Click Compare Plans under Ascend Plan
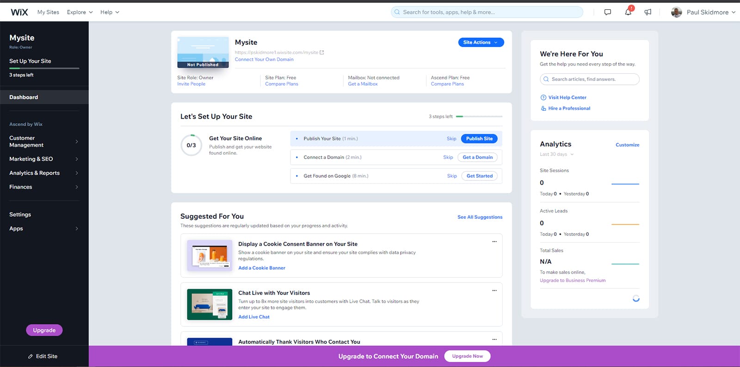This screenshot has height=367, width=740. pos(447,84)
